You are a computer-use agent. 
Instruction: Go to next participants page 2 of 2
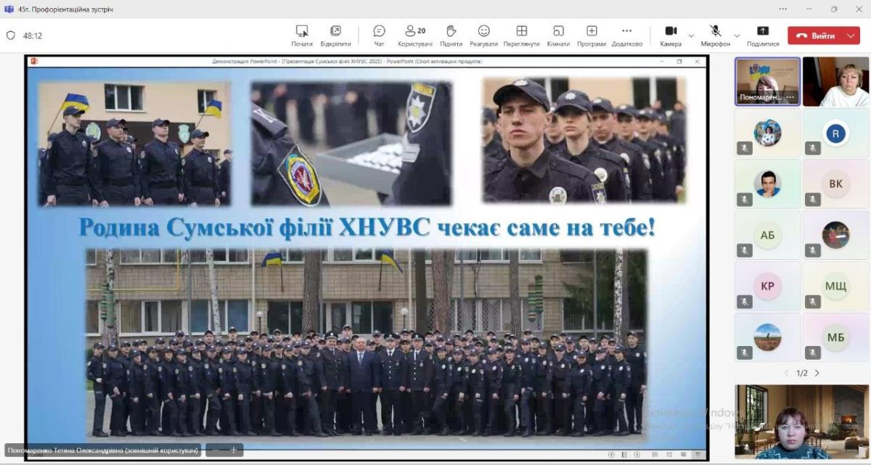click(x=817, y=373)
